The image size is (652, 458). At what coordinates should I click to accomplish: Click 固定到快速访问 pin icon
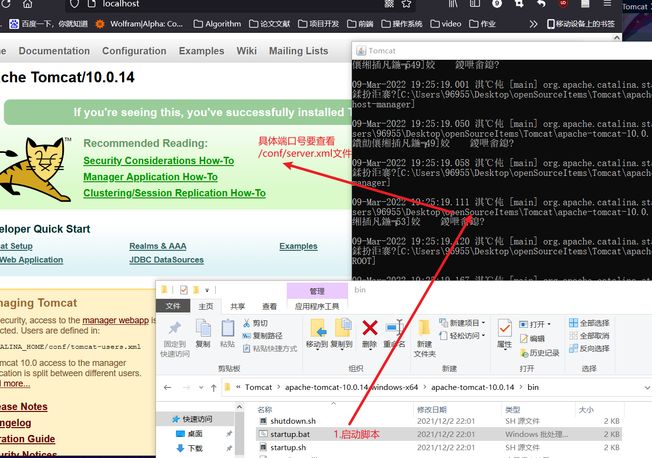[x=175, y=327]
